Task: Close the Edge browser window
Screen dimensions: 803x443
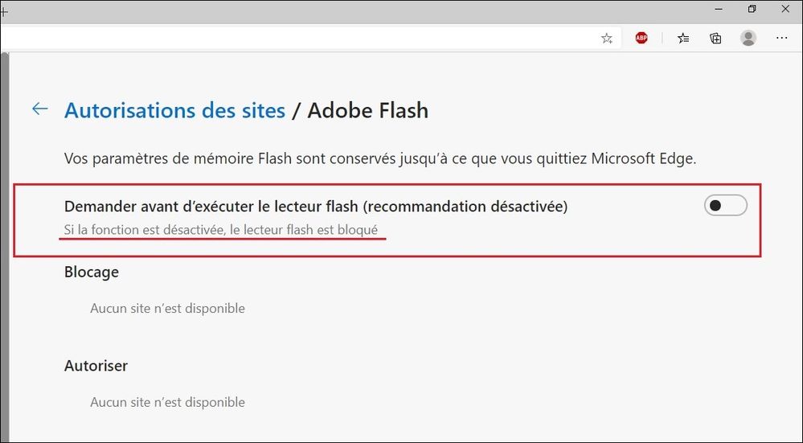Action: pyautogui.click(x=785, y=10)
